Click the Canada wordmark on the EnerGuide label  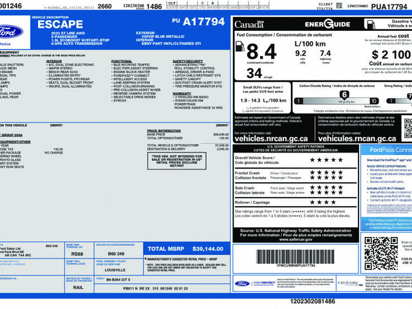(249, 24)
